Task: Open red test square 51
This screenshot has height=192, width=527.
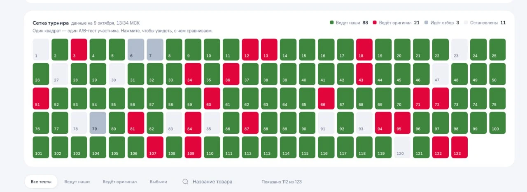Action: coord(41,98)
